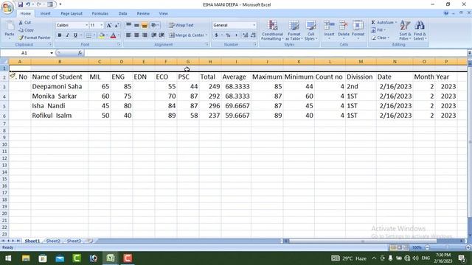The width and height of the screenshot is (472, 265).
Task: Toggle Bold formatting
Action: pyautogui.click(x=60, y=35)
